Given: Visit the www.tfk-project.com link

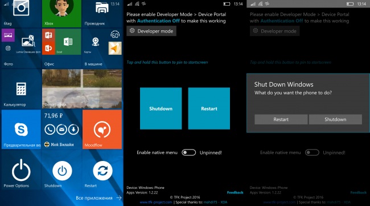Looking at the screenshot, I should click(156, 202).
